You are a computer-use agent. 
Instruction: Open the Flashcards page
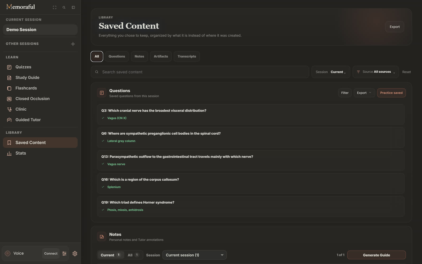[40, 88]
